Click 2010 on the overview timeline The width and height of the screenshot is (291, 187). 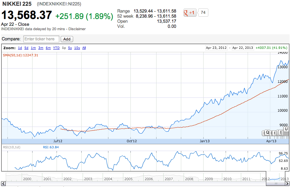pos(227,179)
